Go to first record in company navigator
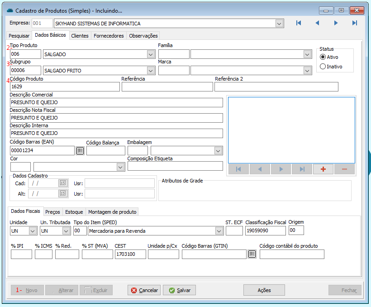 point(299,23)
